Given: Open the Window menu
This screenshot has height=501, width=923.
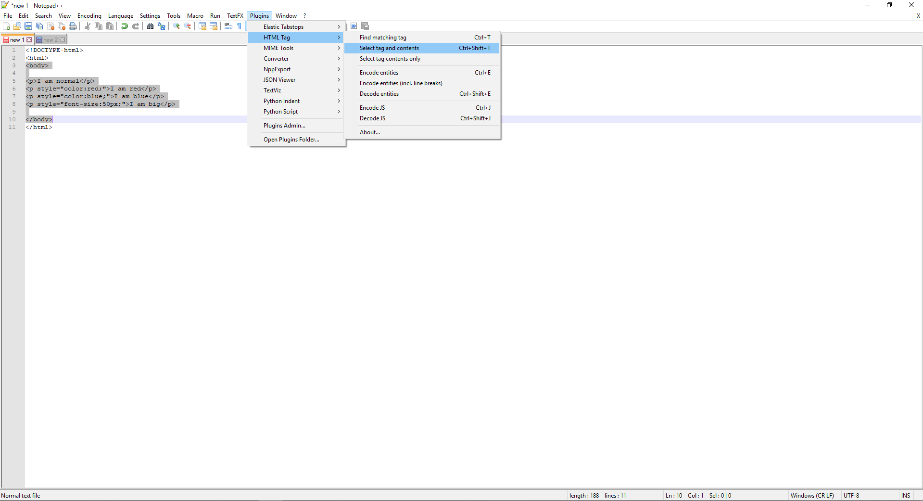Looking at the screenshot, I should [x=286, y=16].
